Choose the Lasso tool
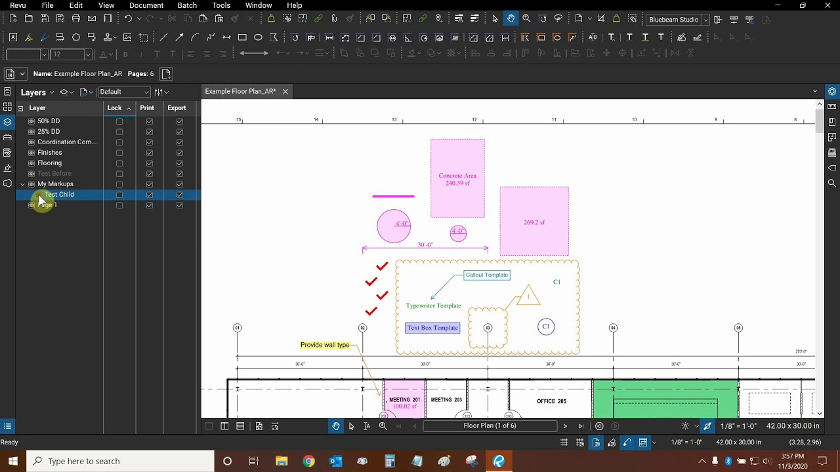This screenshot has height=472, width=840. [x=558, y=19]
